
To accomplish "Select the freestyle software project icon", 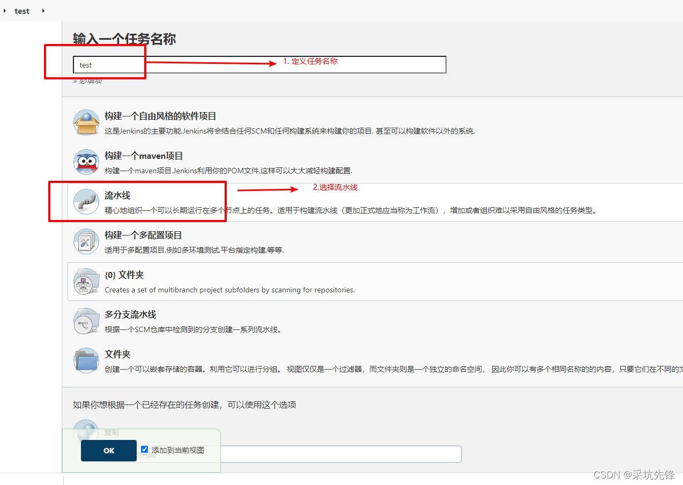I will click(86, 122).
